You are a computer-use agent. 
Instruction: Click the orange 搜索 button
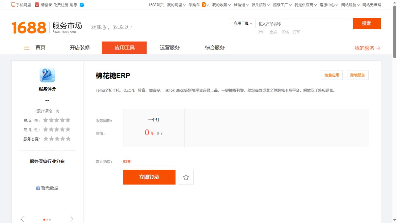(x=367, y=23)
